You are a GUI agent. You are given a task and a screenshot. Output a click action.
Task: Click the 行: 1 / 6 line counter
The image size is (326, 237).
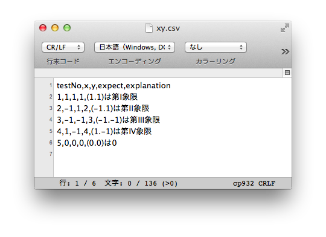77,183
